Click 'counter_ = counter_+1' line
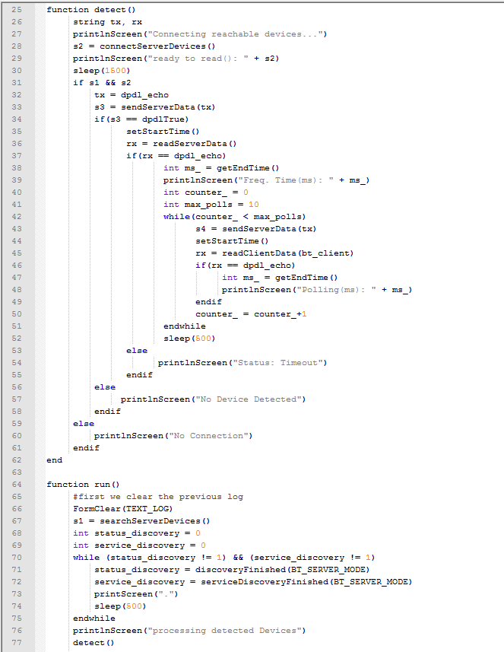 [251, 314]
